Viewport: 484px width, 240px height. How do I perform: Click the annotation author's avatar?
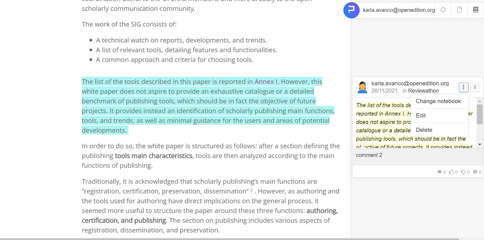pos(362,87)
